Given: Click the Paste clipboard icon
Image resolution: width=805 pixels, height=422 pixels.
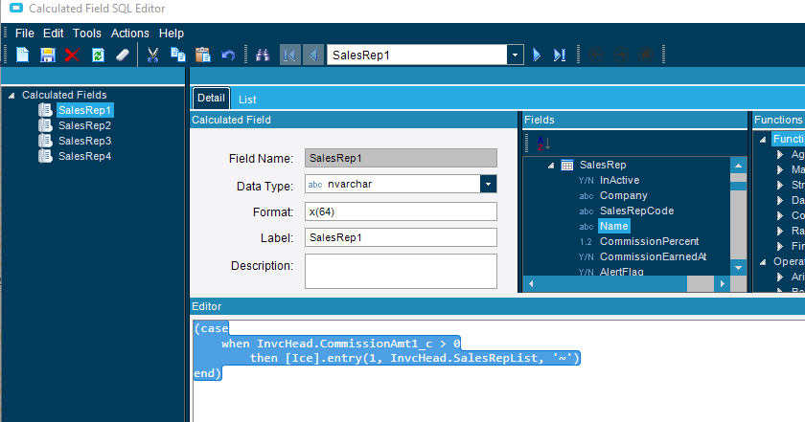Looking at the screenshot, I should click(203, 55).
